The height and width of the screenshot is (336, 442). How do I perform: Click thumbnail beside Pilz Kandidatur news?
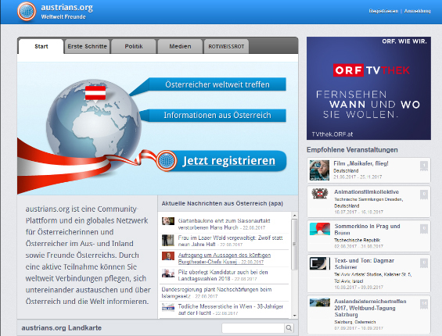click(168, 273)
